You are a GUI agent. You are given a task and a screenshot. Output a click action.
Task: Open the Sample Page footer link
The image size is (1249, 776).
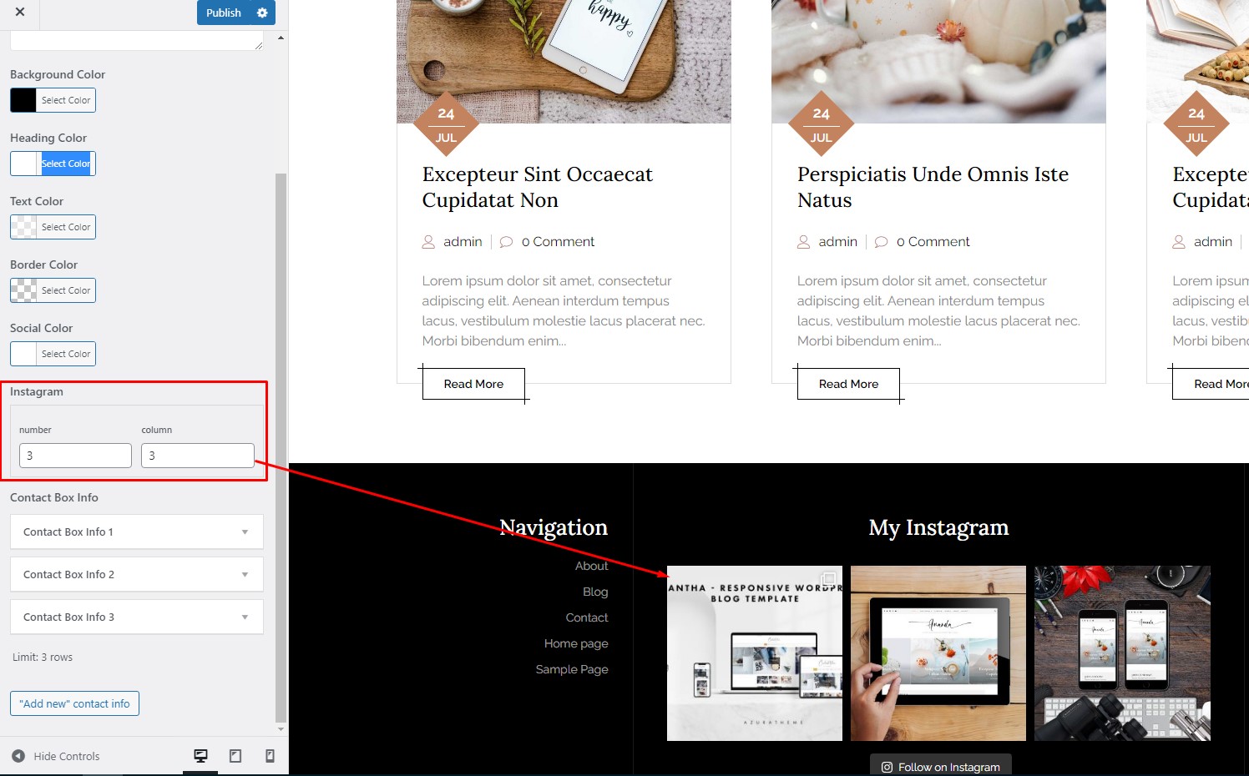tap(572, 669)
